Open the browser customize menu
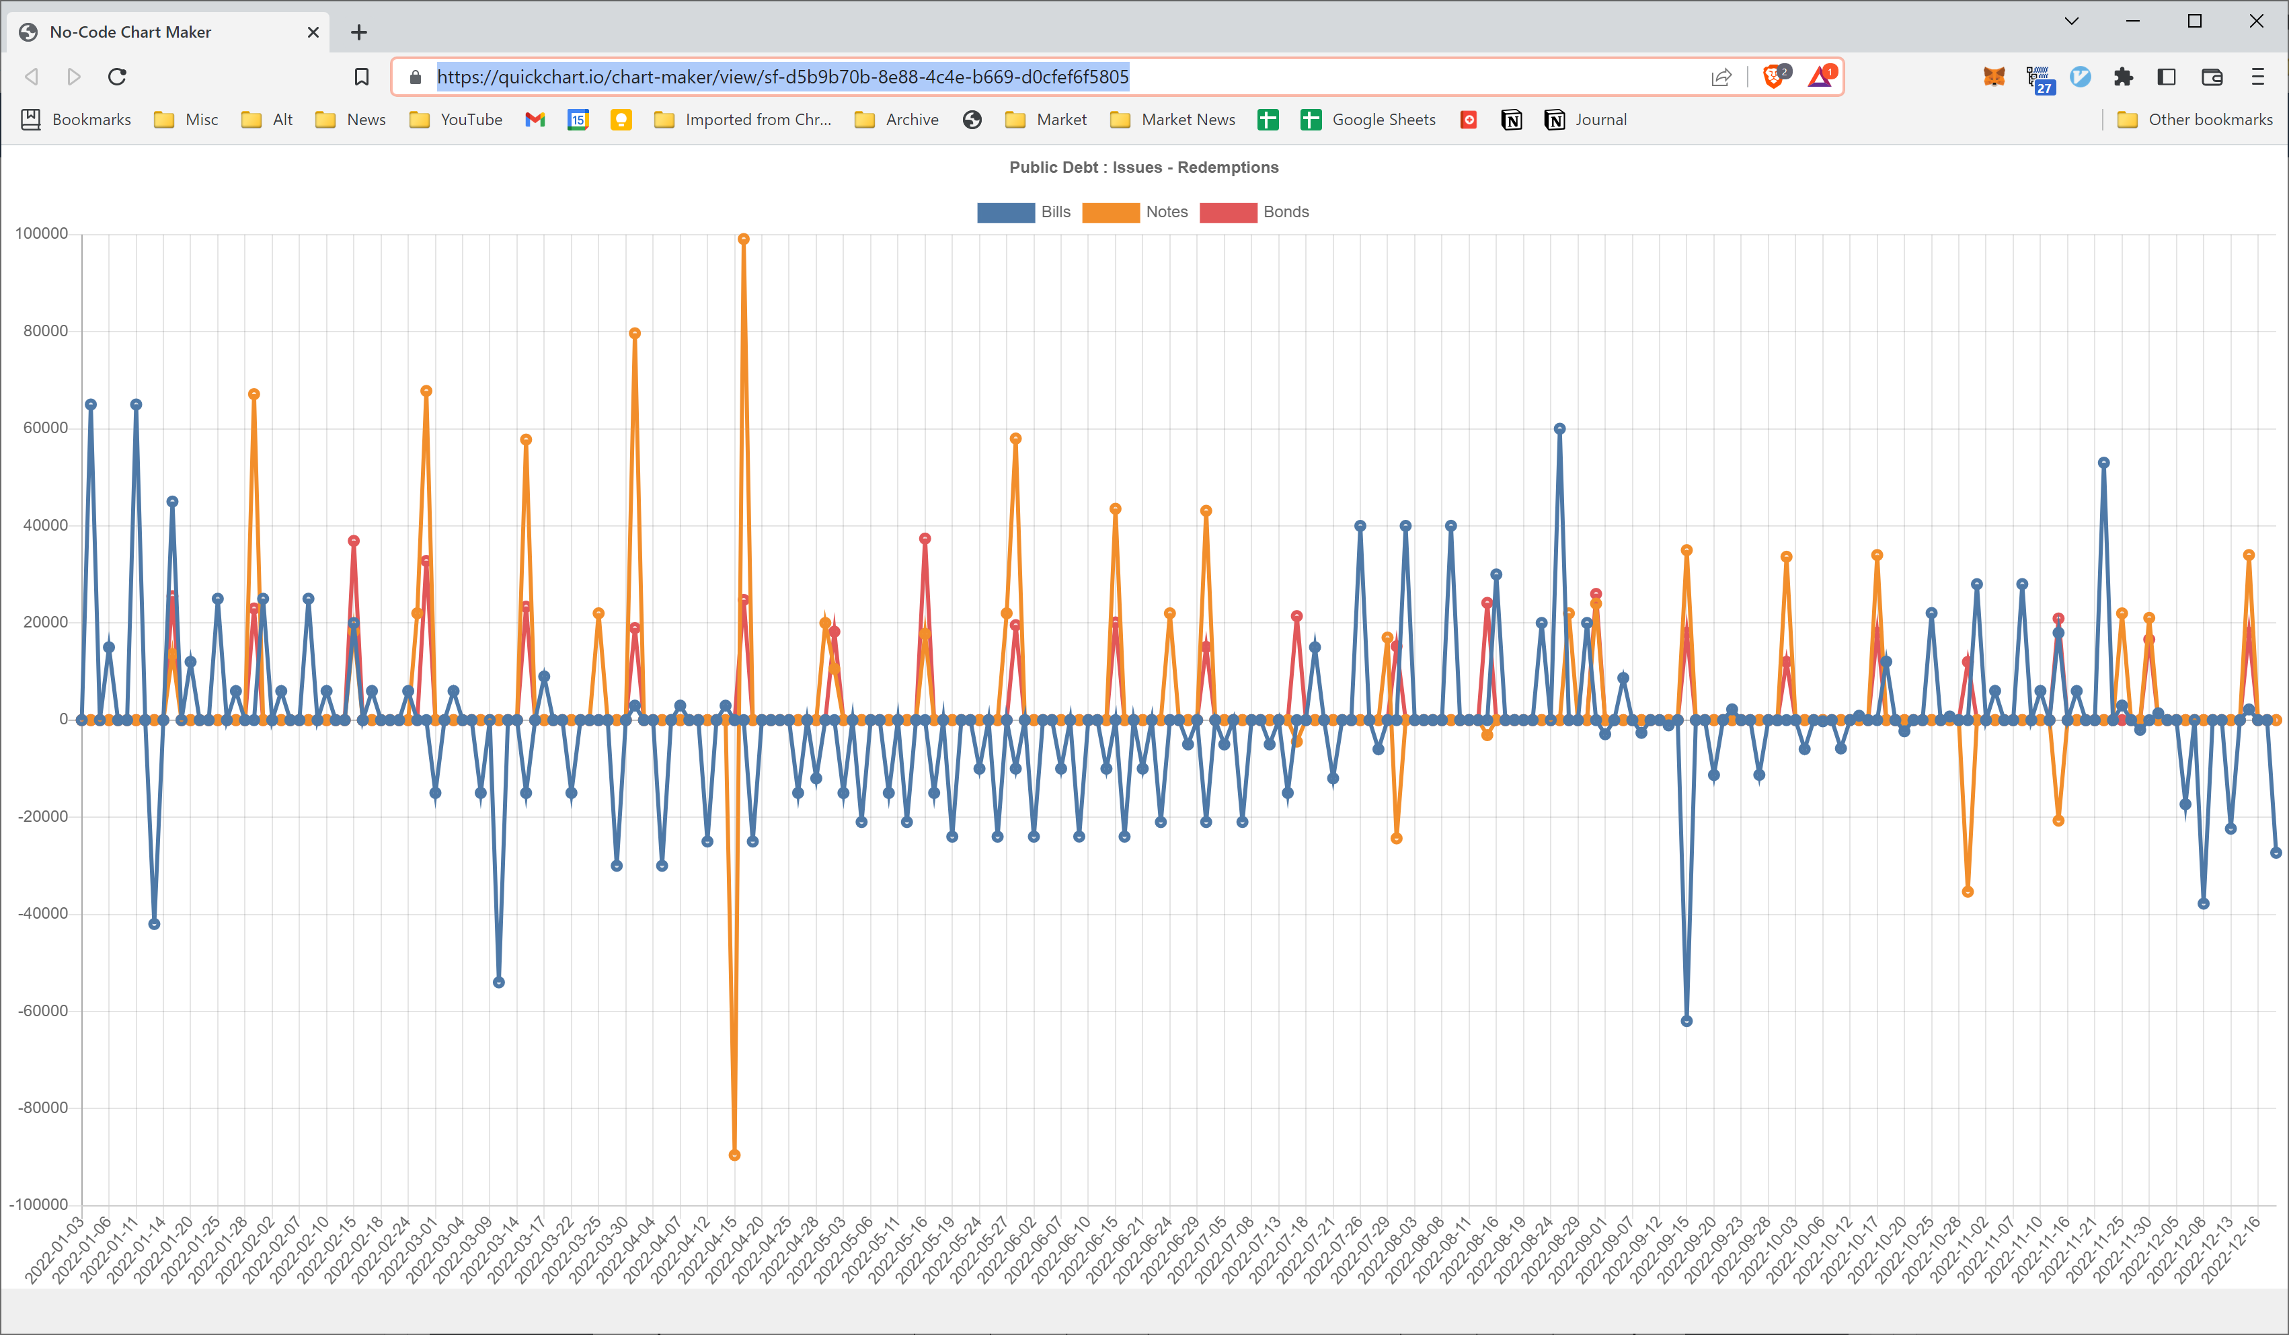The width and height of the screenshot is (2289, 1335). pos(2259,76)
